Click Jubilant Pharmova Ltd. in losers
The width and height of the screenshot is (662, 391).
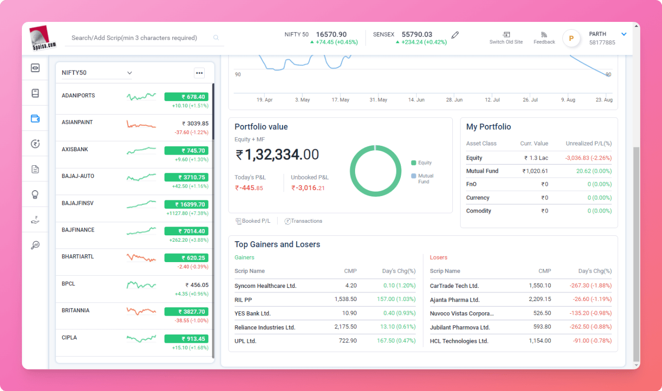coord(460,327)
